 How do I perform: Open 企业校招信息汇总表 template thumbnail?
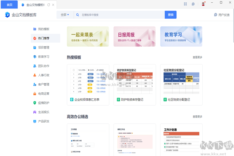pos(88,80)
